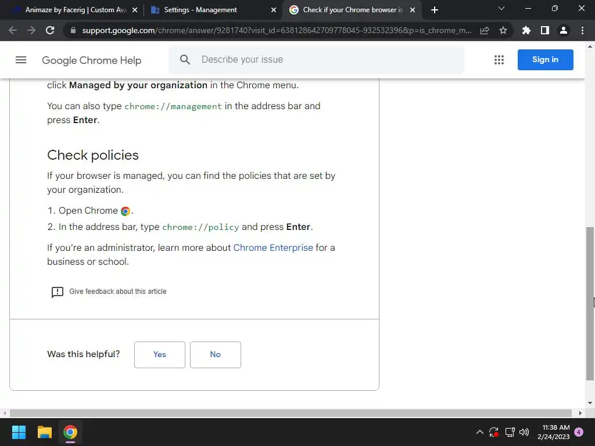Viewport: 595px width, 446px height.
Task: Open the network tray icon
Action: click(510, 432)
